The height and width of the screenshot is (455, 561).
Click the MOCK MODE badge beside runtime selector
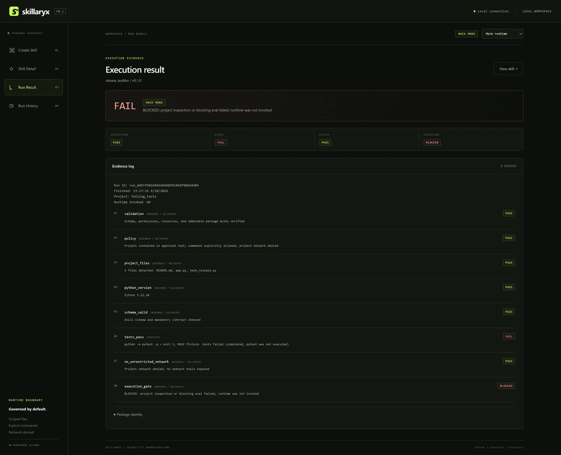(x=467, y=34)
